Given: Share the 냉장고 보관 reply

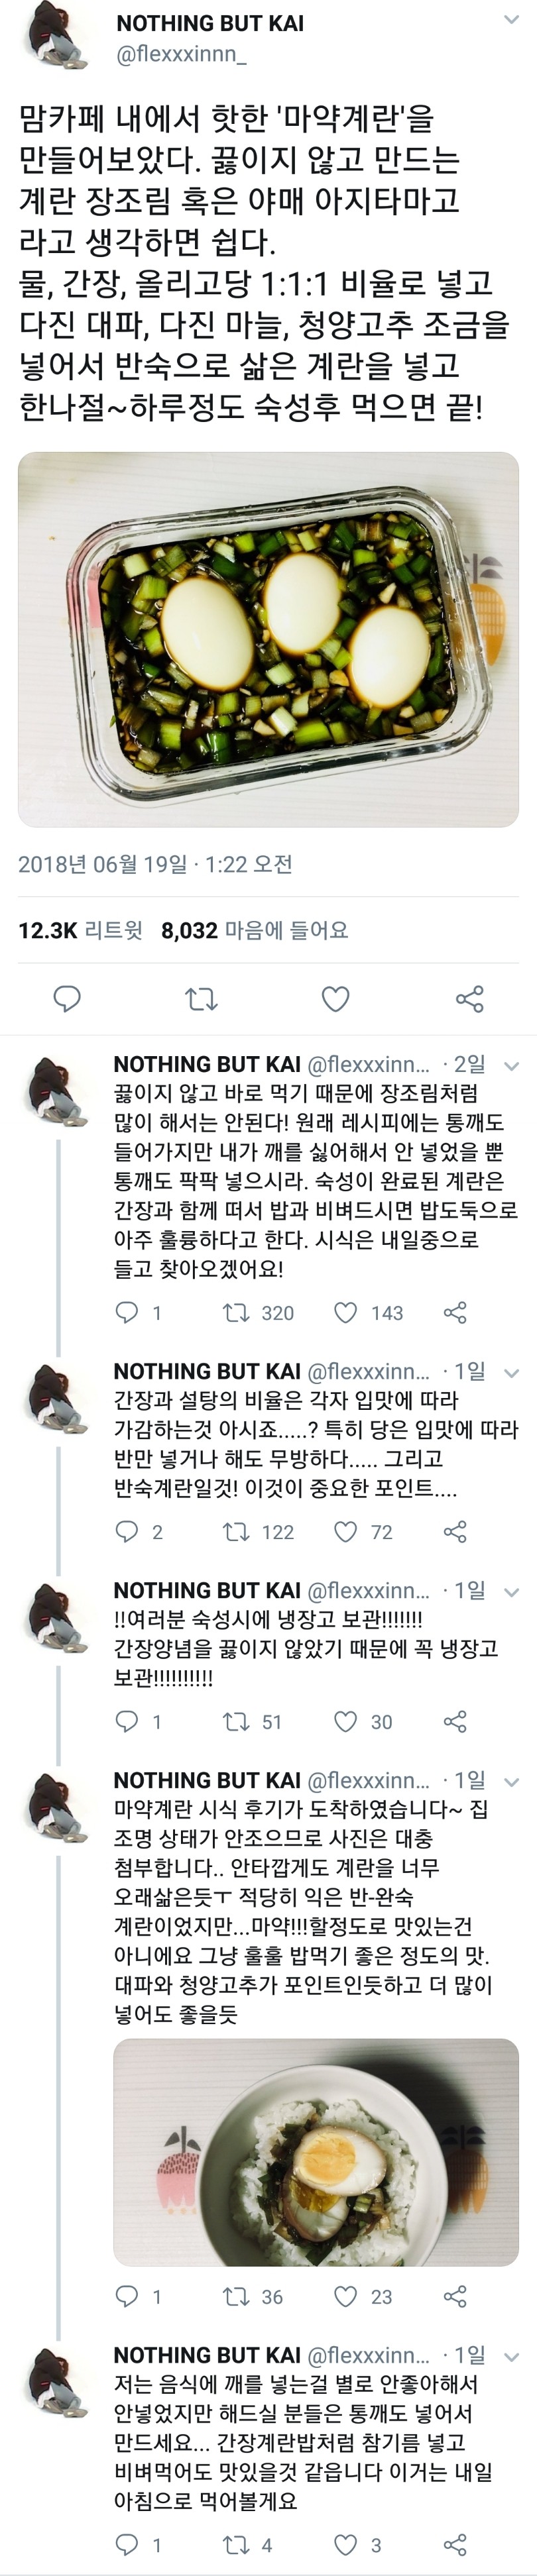Looking at the screenshot, I should coord(455,1721).
